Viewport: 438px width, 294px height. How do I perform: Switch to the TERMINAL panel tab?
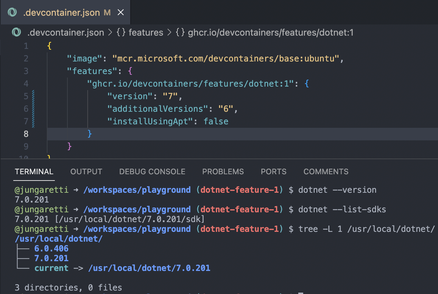point(34,171)
